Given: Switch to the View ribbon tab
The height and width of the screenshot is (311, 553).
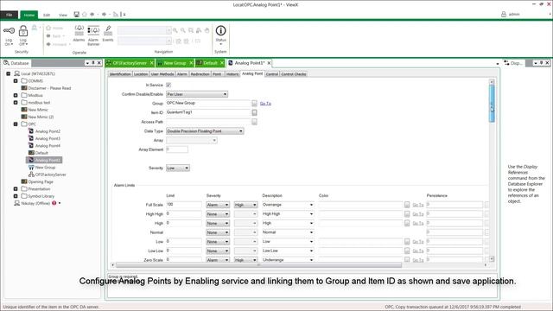Looking at the screenshot, I should 63,16.
